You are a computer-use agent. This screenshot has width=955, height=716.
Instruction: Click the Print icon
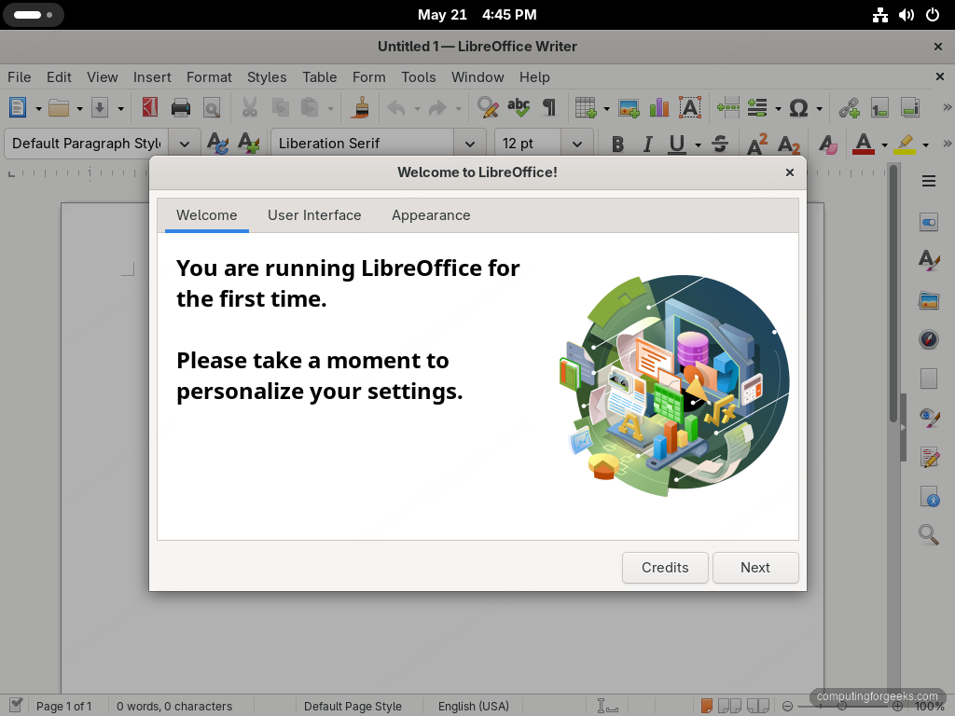[x=181, y=108]
